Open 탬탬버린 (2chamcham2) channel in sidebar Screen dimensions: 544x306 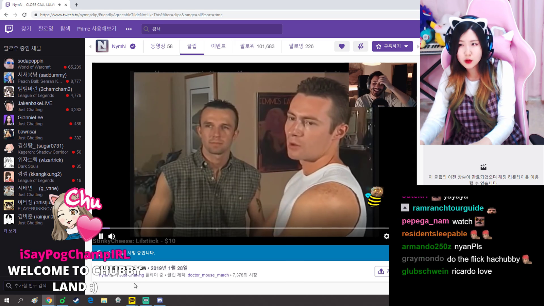pos(42,92)
